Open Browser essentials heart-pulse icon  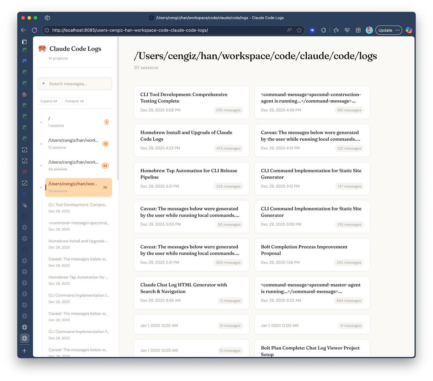347,30
